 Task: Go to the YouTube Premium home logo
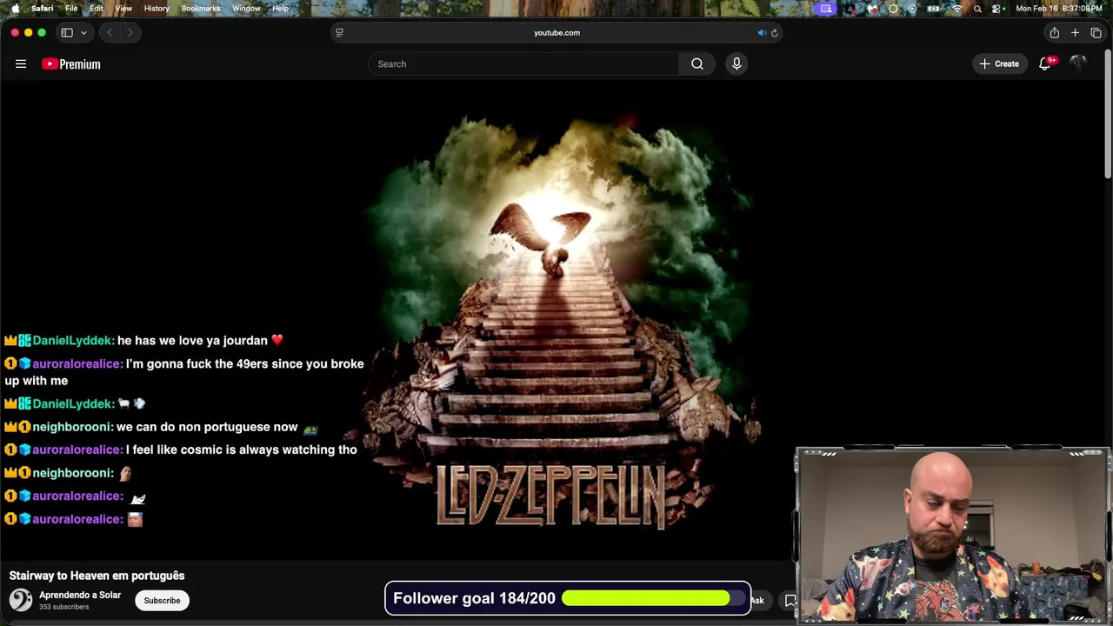[71, 63]
